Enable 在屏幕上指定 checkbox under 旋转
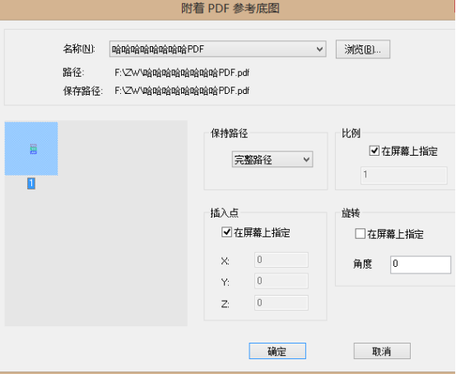The image size is (456, 374). [x=360, y=234]
